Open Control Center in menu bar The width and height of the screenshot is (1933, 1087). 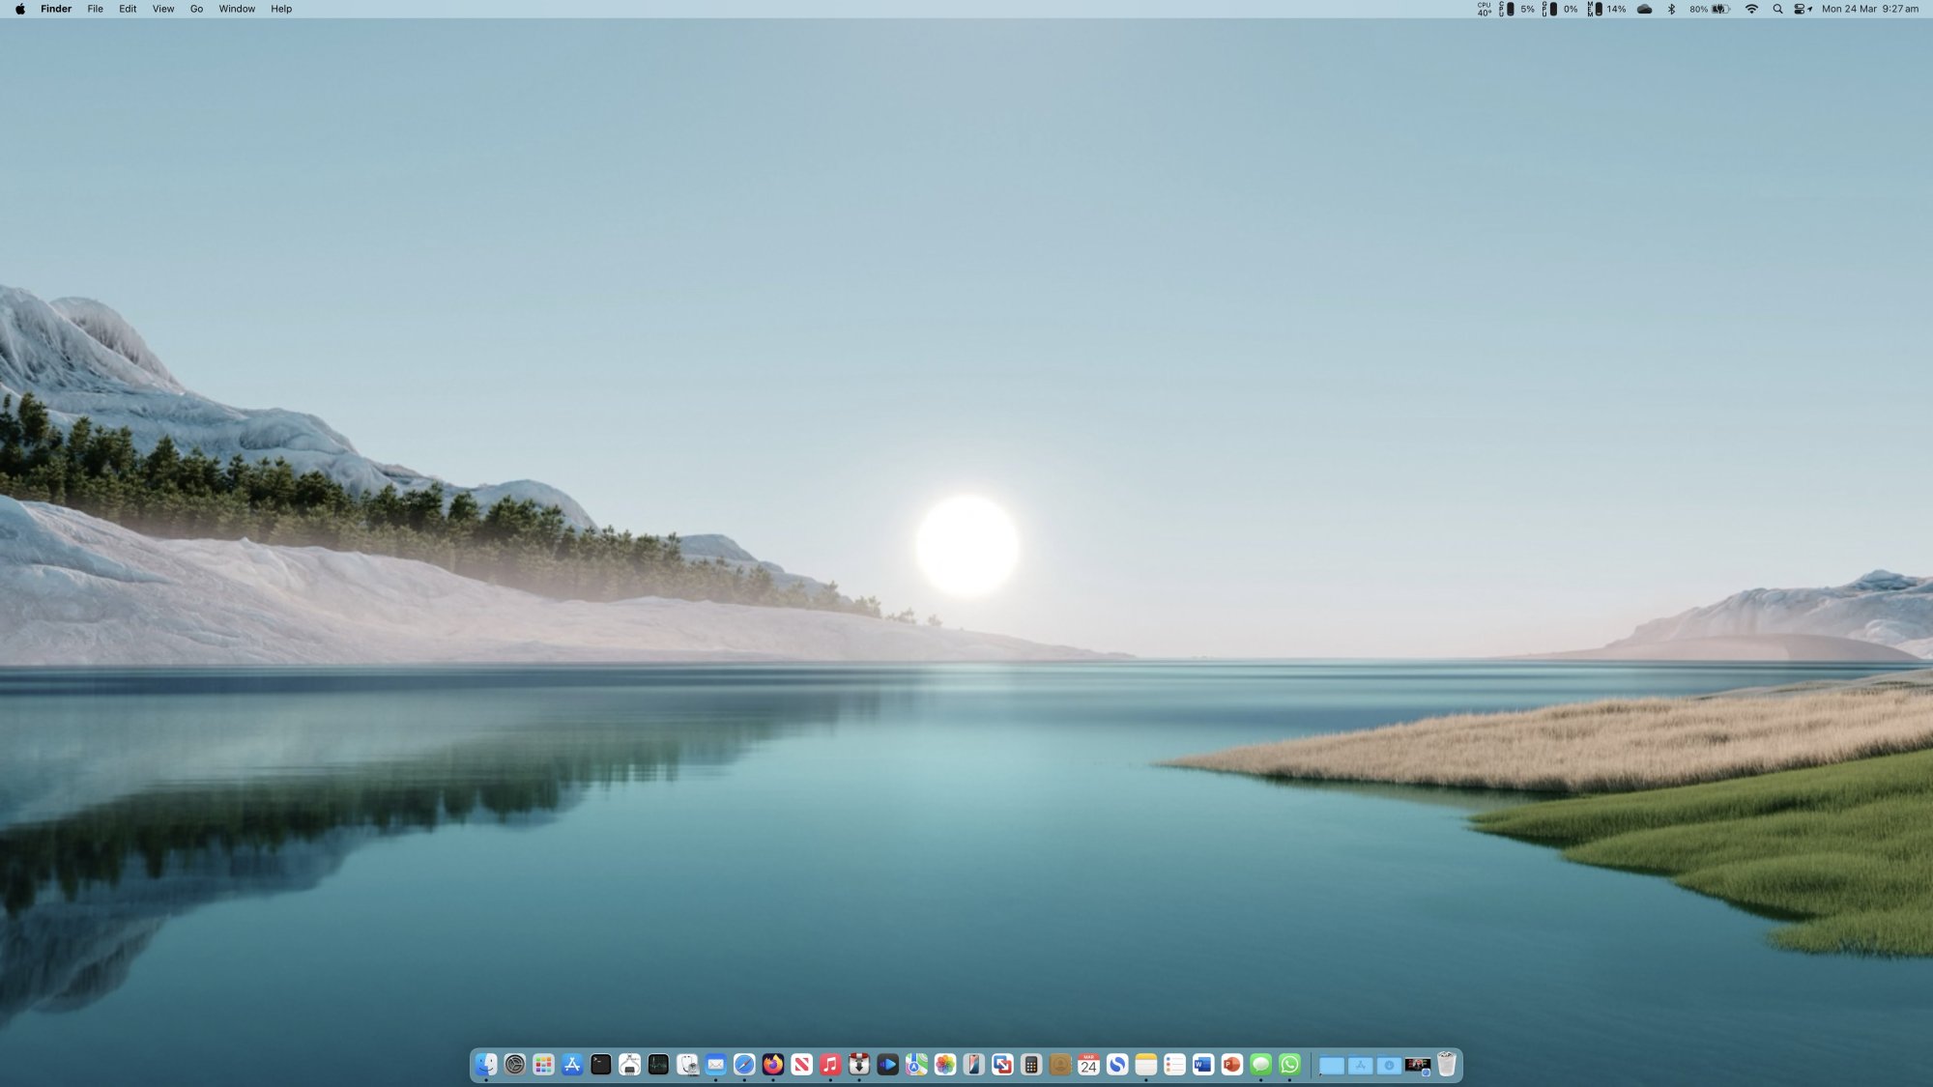[x=1802, y=9]
